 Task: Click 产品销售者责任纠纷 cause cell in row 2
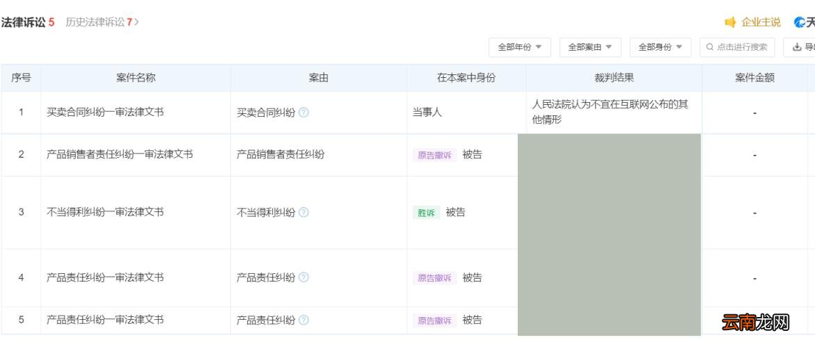(x=280, y=154)
